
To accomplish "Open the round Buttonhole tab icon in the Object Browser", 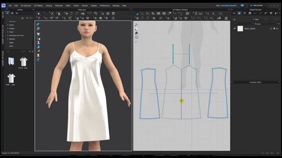I will [x=250, y=13].
